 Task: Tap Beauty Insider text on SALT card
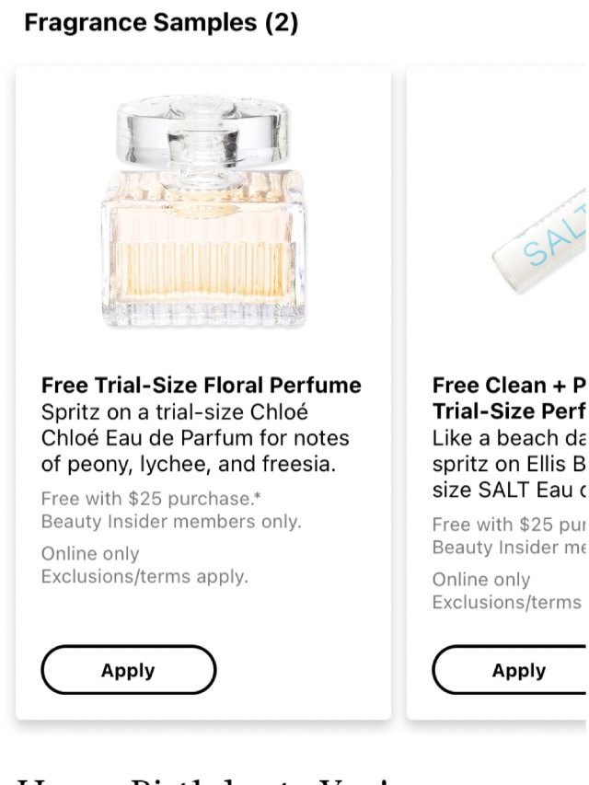point(510,548)
